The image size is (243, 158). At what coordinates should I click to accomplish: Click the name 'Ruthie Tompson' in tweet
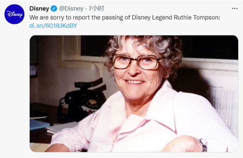click(197, 18)
